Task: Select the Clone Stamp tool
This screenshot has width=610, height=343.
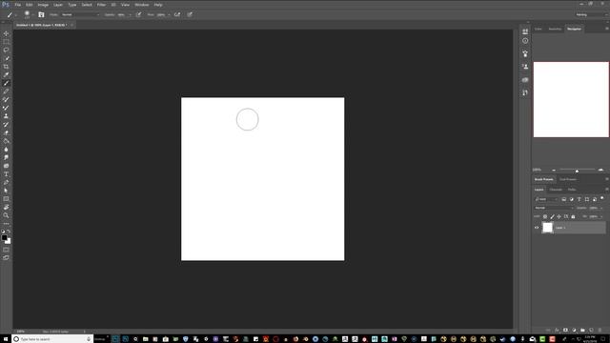Action: coord(6,116)
